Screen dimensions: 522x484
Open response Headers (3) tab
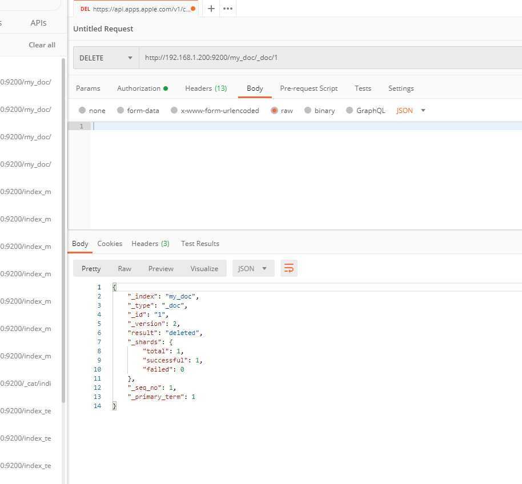(x=150, y=244)
